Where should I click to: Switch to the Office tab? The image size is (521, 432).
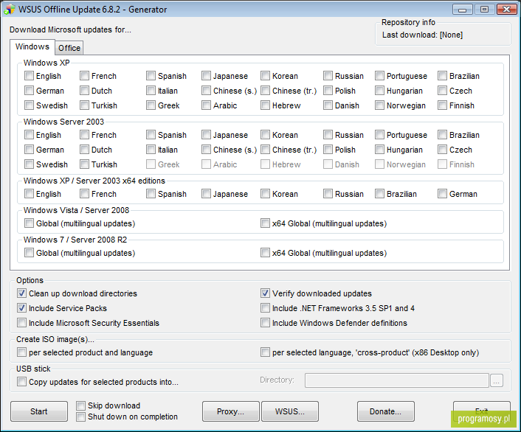click(69, 48)
